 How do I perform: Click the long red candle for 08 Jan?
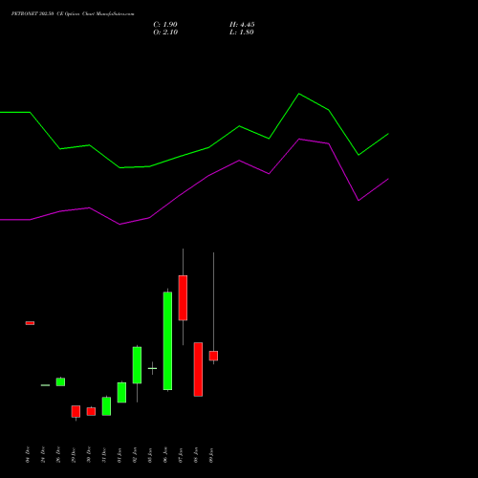[198, 369]
